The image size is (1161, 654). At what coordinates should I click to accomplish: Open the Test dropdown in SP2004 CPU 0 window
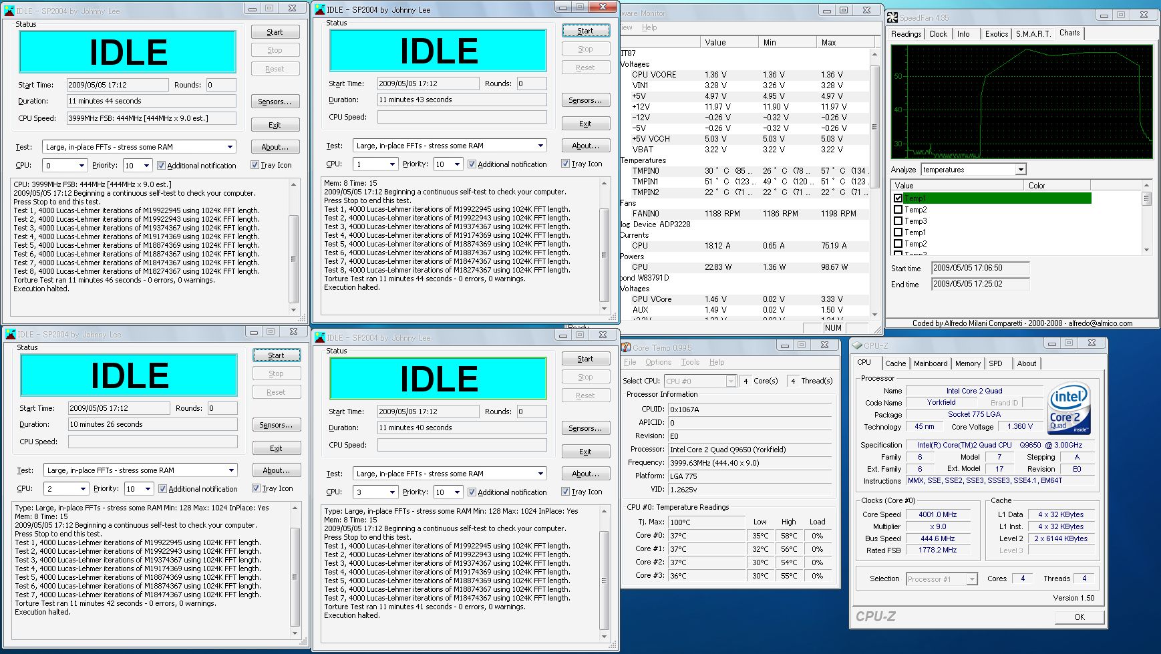230,147
